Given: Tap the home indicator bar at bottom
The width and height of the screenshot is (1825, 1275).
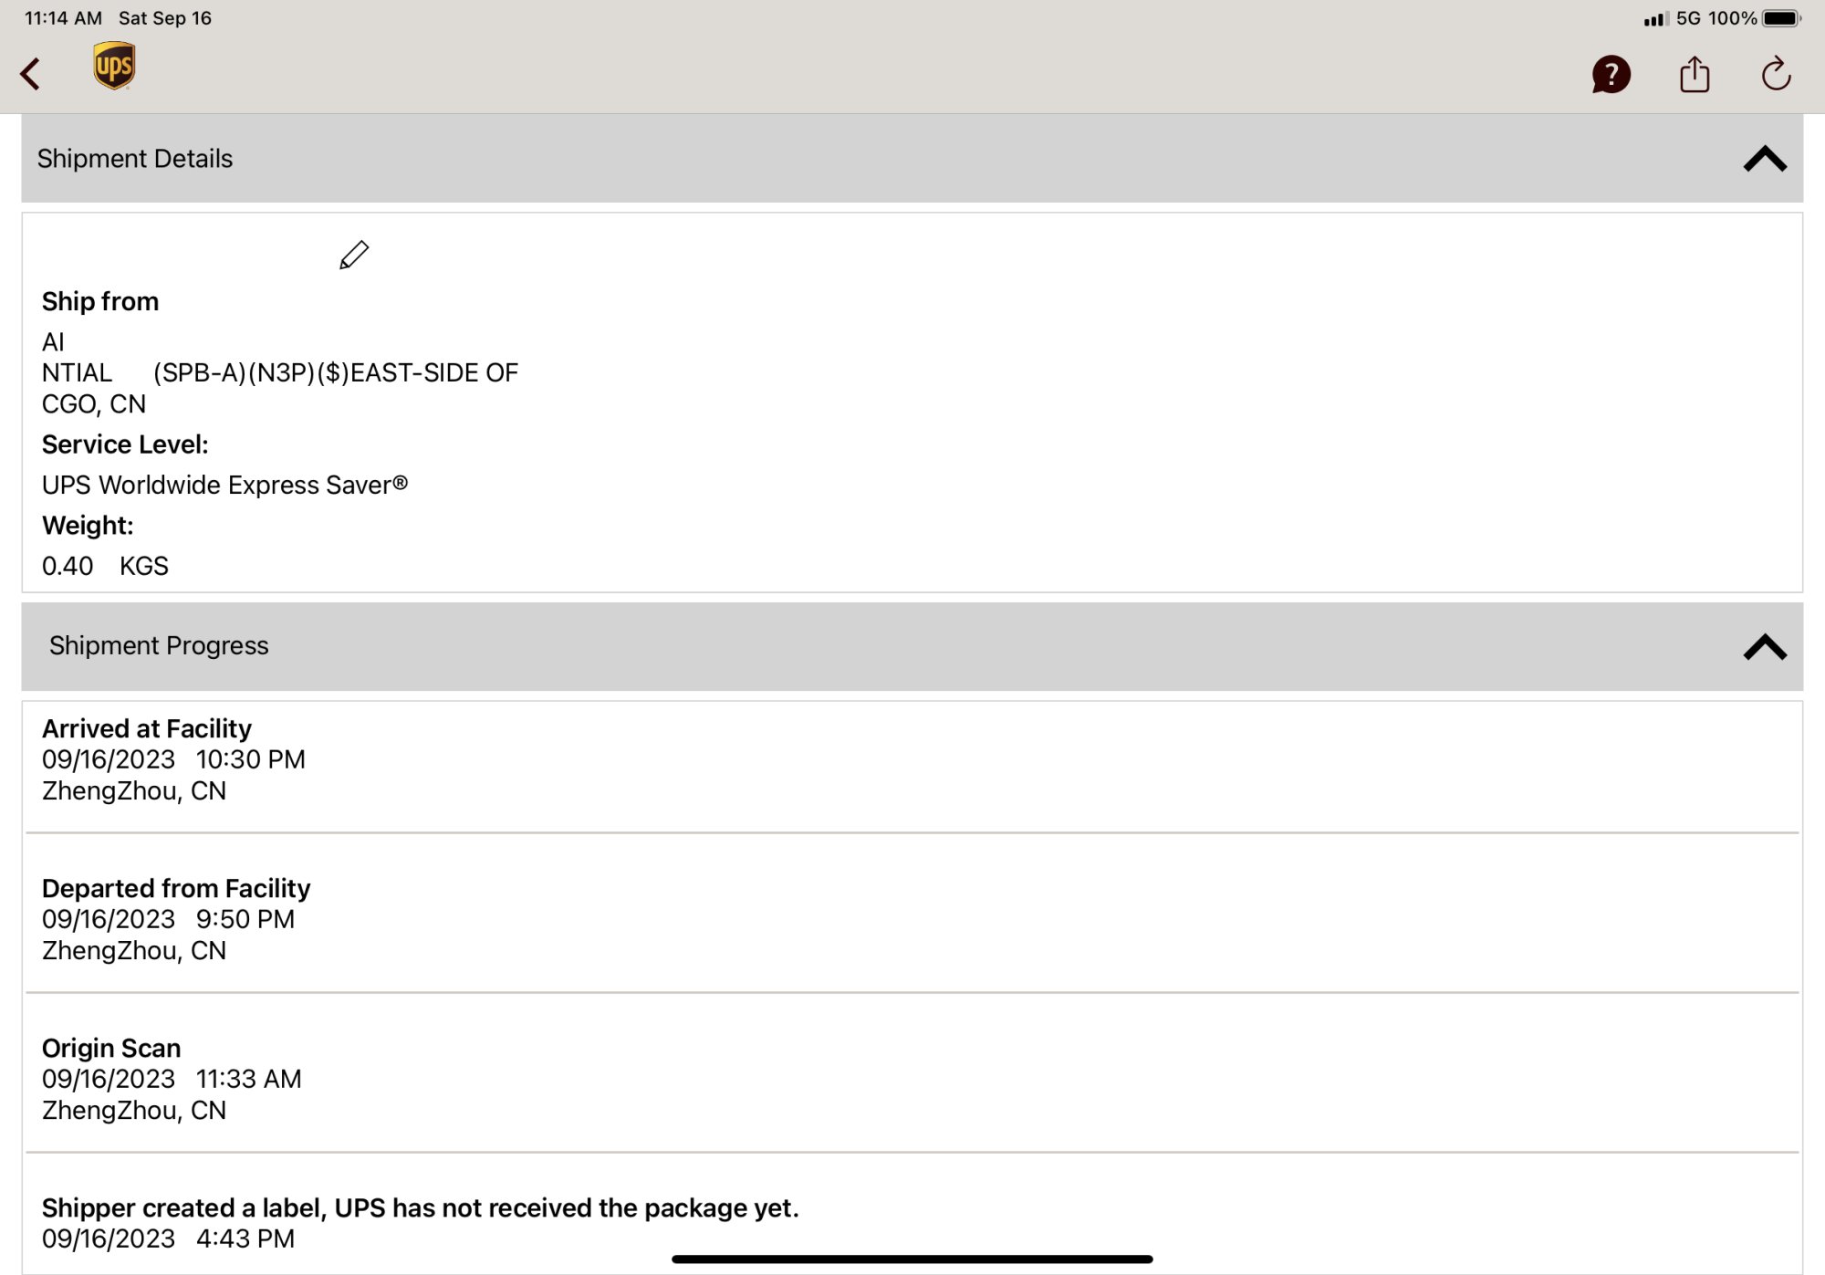Looking at the screenshot, I should pos(912,1259).
